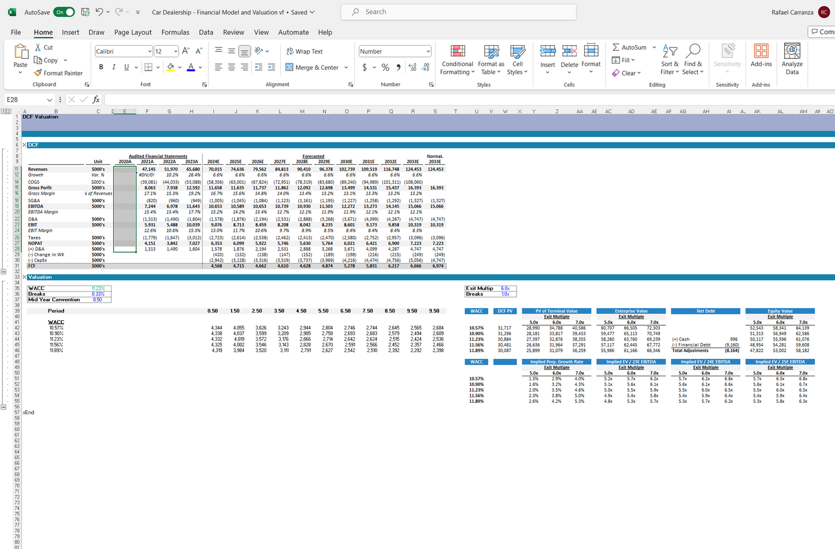Click the Format Painter brush icon
This screenshot has height=549, width=835.
point(38,73)
